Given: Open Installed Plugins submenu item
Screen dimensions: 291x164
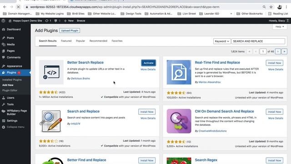Looking at the screenshot, I should (12, 80).
